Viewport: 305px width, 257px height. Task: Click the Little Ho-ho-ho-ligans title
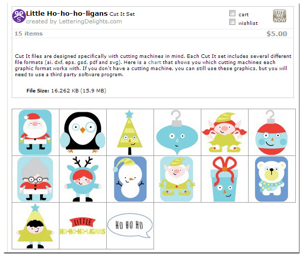(67, 14)
